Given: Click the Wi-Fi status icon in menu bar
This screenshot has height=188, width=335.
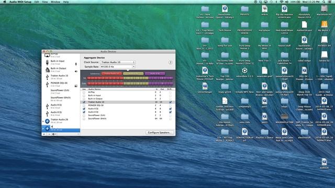Looking at the screenshot, I should pyautogui.click(x=282, y=2).
